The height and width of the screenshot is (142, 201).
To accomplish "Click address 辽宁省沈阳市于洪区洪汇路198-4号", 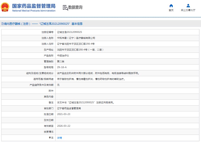I will pyautogui.click(x=76, y=44).
